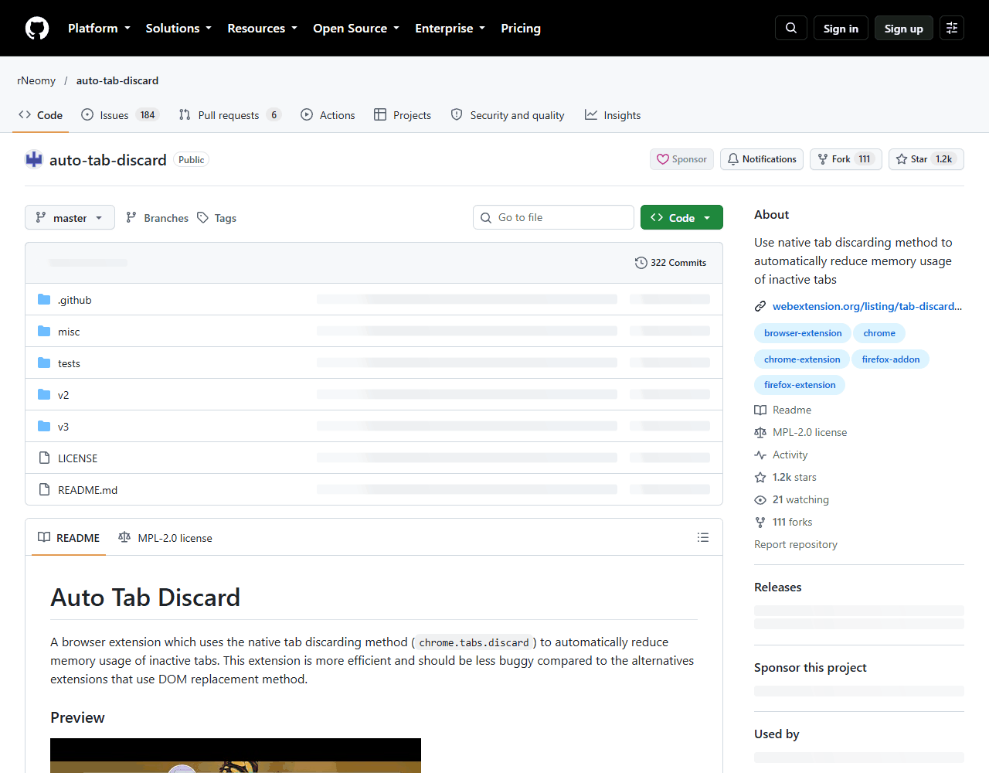The height and width of the screenshot is (773, 989).
Task: Switch to the Issues tab
Action: click(x=120, y=115)
